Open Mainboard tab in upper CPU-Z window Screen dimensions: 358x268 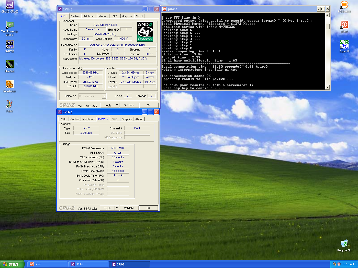tap(89, 16)
